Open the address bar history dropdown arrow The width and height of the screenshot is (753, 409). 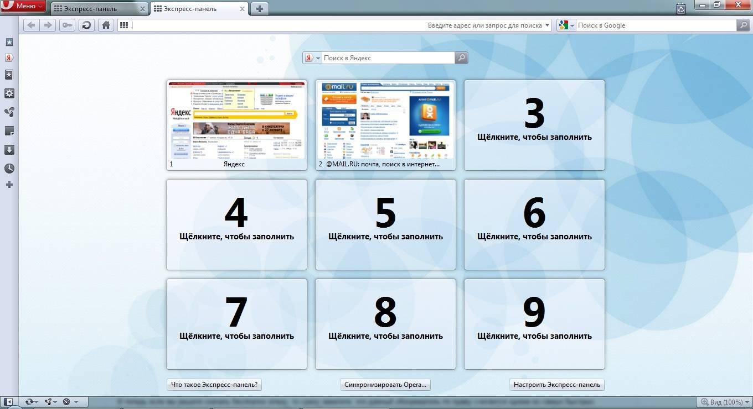547,25
